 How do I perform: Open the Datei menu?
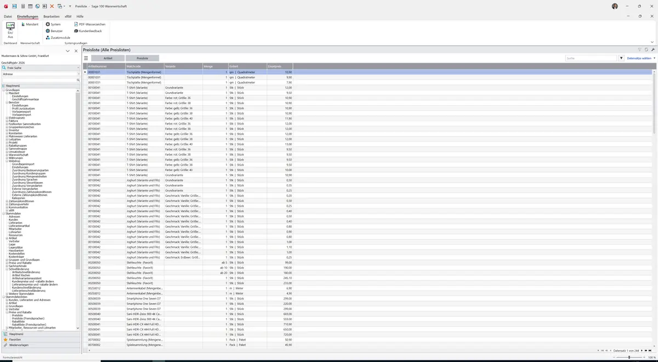(8, 16)
